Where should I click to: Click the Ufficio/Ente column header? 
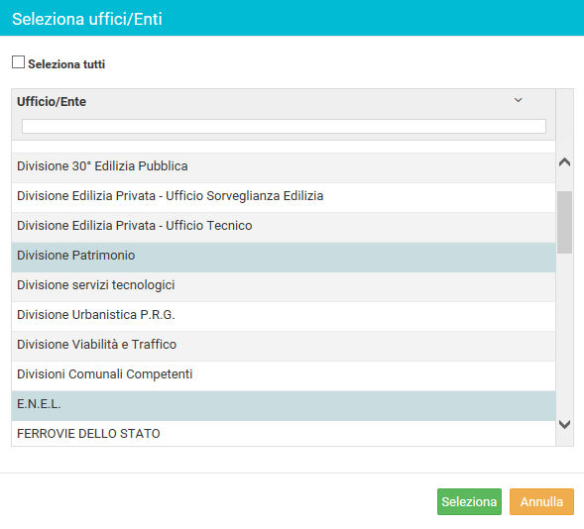[x=52, y=102]
